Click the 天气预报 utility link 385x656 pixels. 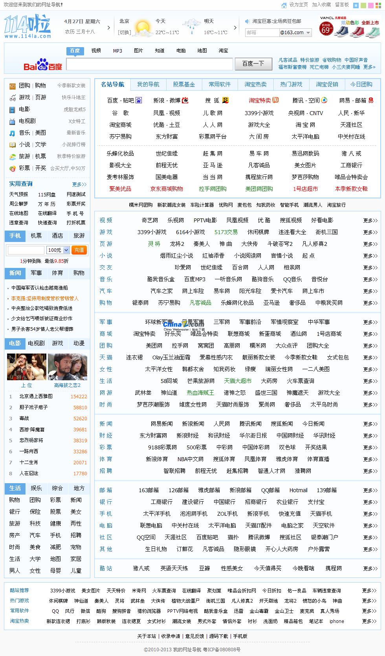(18, 194)
